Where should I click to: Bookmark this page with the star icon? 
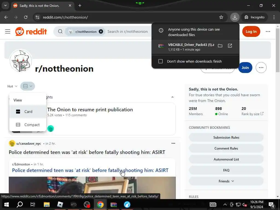pos(221,17)
